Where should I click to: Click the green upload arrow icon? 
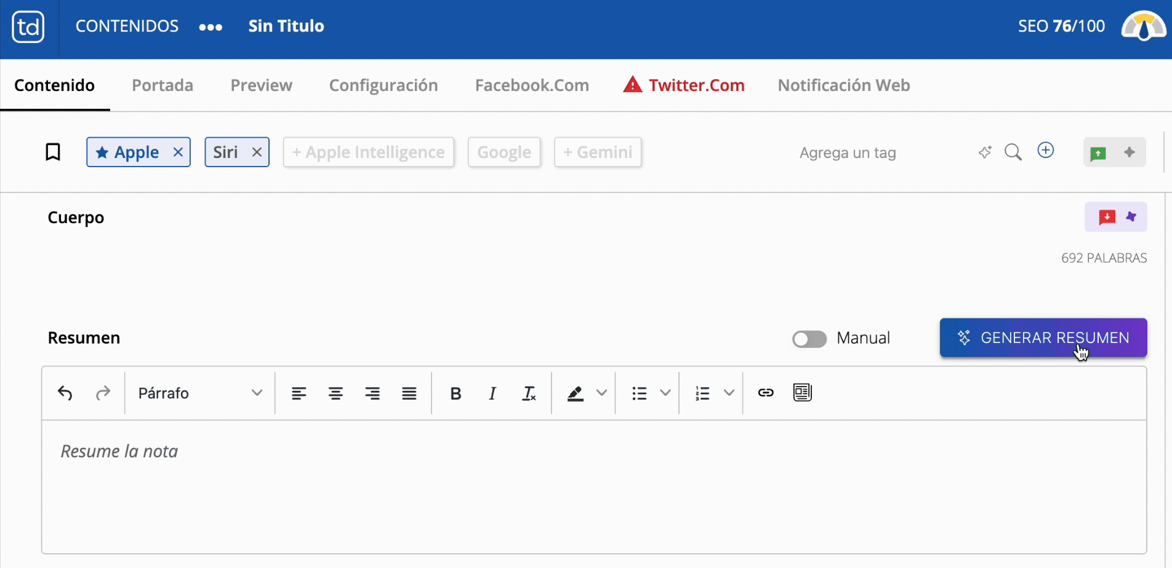1098,153
